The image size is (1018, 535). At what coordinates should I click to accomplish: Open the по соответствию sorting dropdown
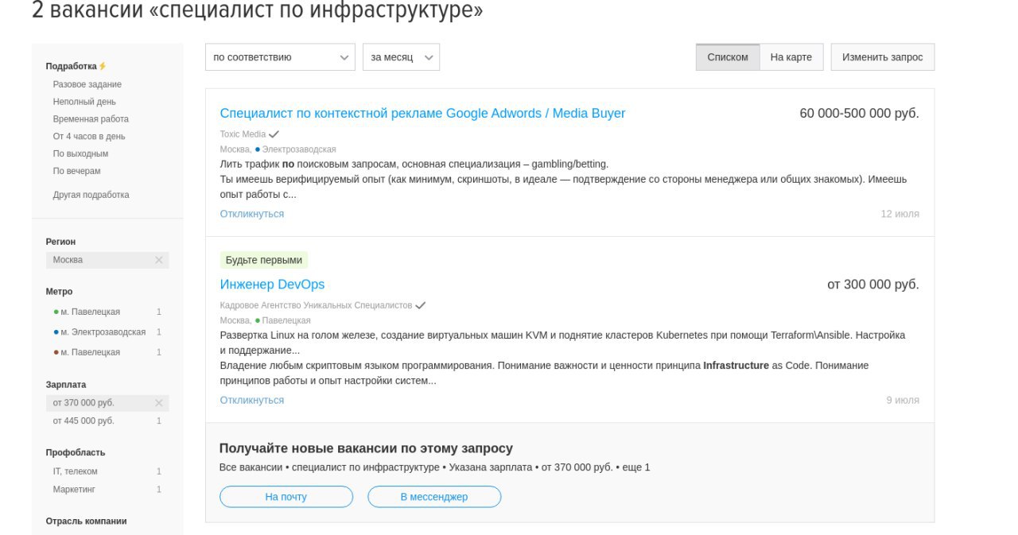(x=280, y=57)
